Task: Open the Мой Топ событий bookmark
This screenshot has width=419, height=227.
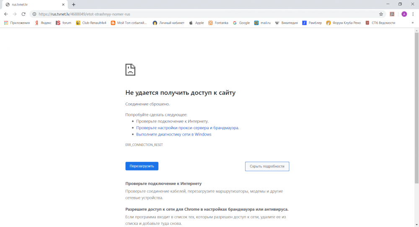Action: 129,23
